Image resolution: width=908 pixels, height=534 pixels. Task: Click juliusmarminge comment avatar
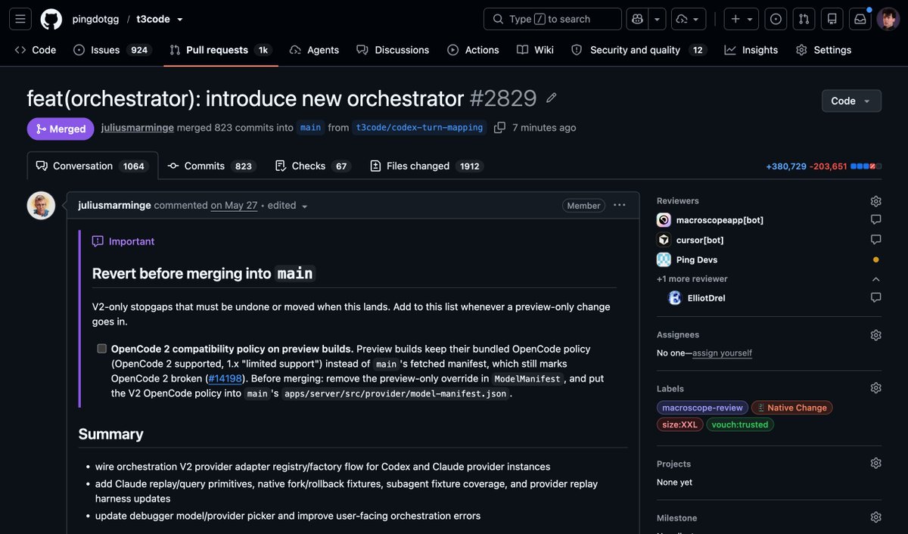point(41,206)
